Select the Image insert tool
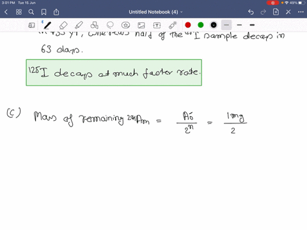Screen dimensions: 307x230 [x=141, y=25]
